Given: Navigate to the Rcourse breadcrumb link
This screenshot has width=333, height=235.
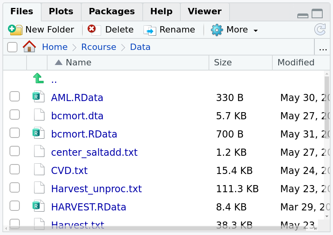Looking at the screenshot, I should pos(98,47).
